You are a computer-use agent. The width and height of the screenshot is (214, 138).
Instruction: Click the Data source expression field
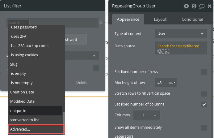[181, 48]
